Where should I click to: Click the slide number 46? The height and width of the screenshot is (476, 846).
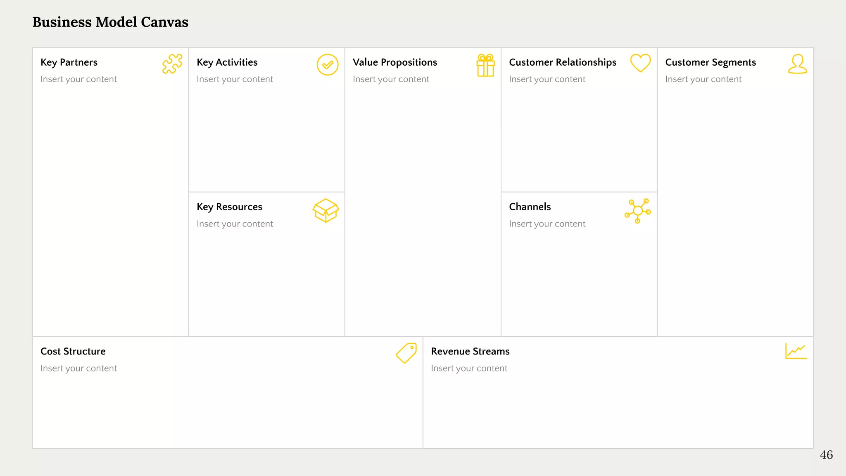tap(826, 455)
